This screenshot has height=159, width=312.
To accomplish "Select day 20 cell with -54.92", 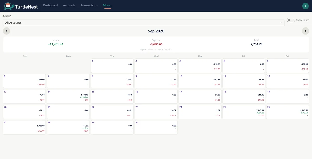I will [24, 112].
